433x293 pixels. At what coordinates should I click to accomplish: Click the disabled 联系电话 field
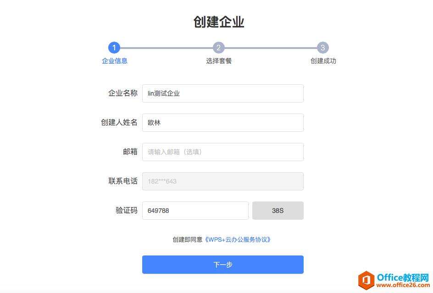(x=223, y=181)
